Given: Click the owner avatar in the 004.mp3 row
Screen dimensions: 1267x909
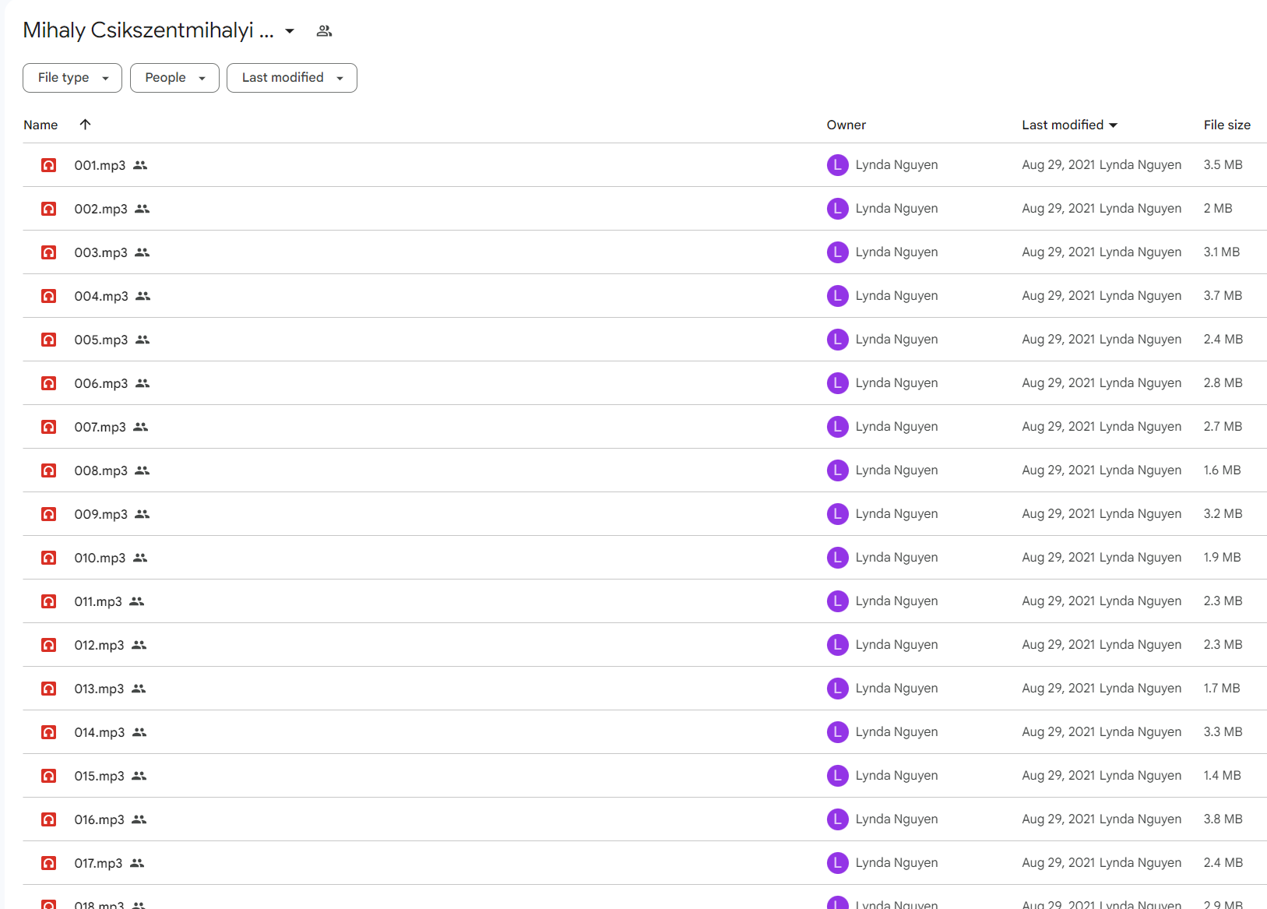Looking at the screenshot, I should click(837, 296).
